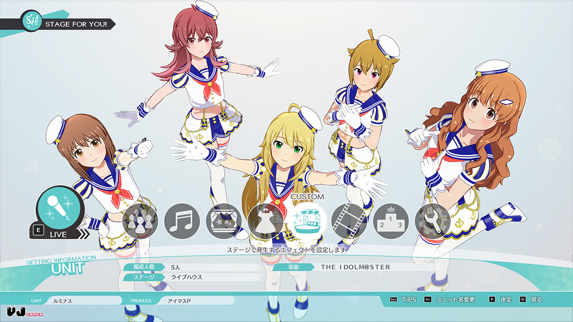The width and height of the screenshot is (573, 322).
Task: Click the Space key icon beside TIPS
Action: (x=393, y=300)
